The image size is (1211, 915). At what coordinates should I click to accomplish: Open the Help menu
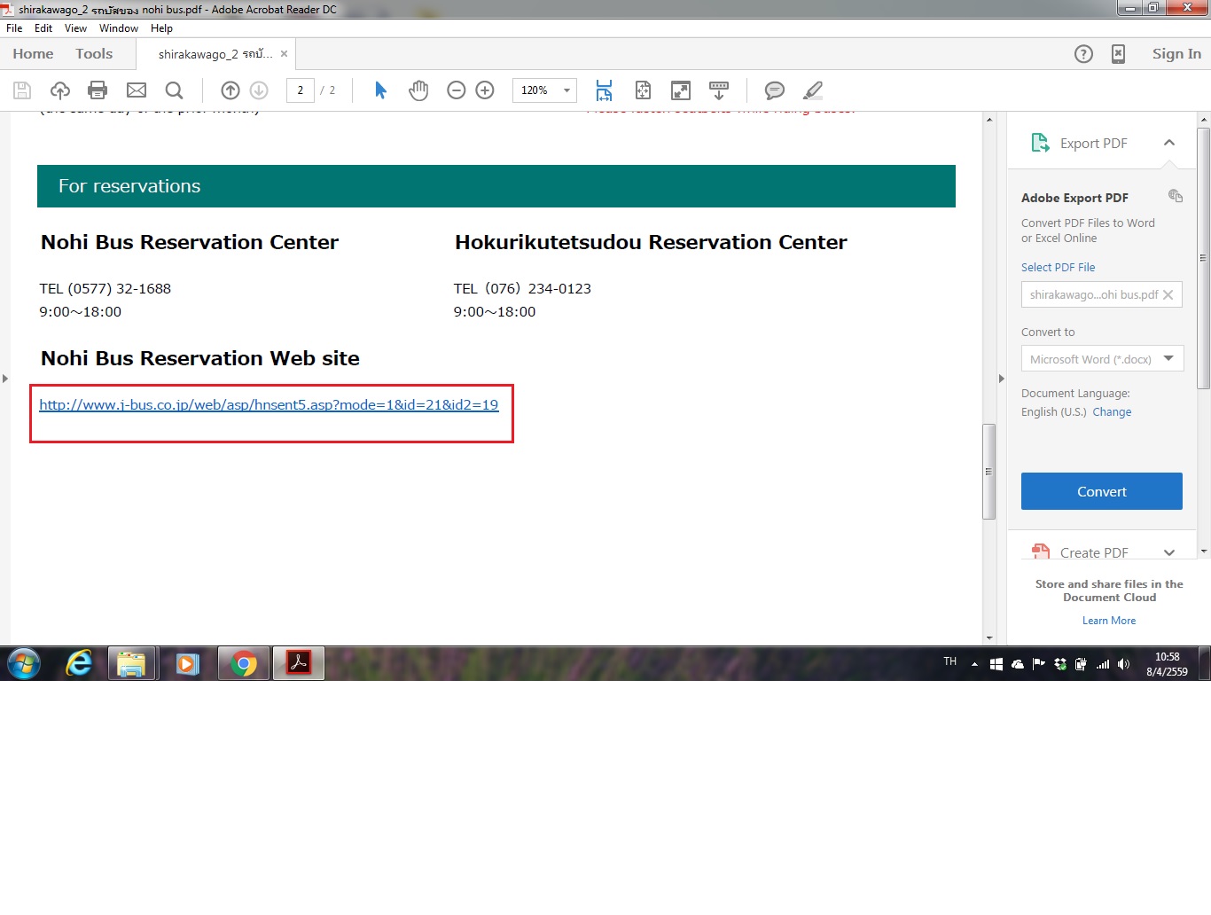[x=161, y=28]
